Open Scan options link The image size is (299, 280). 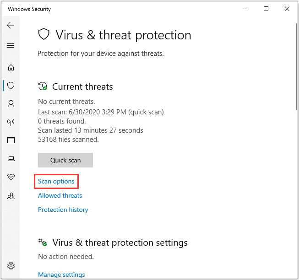click(x=56, y=181)
